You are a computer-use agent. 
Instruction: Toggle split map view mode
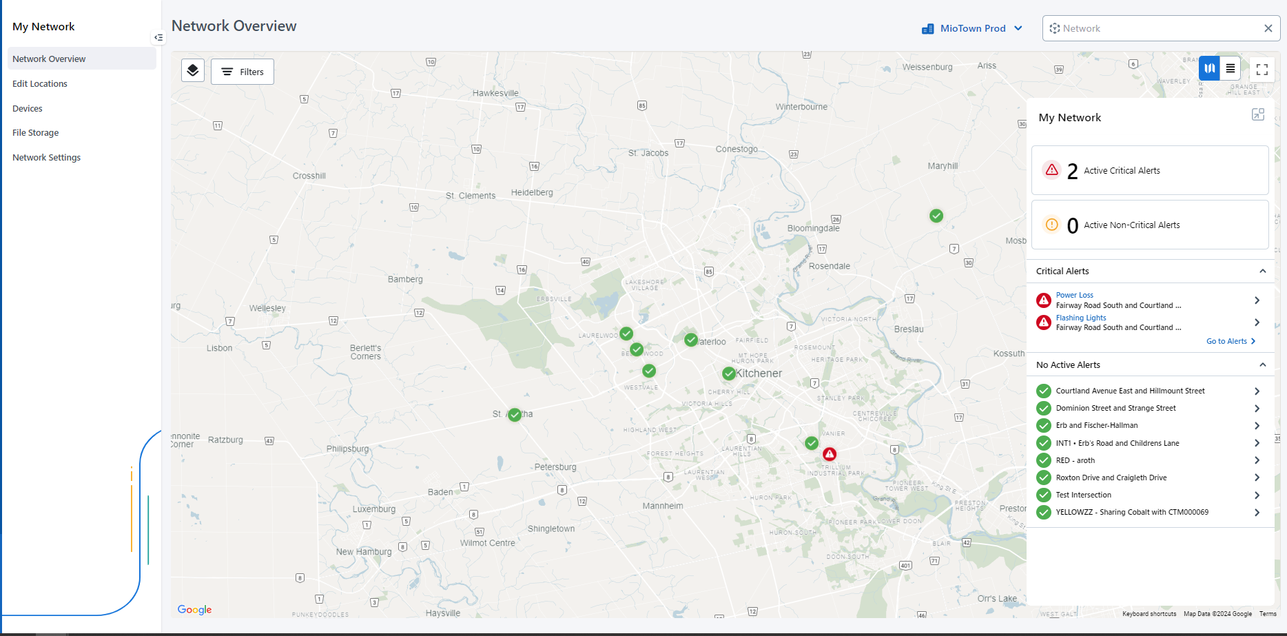coord(1208,68)
